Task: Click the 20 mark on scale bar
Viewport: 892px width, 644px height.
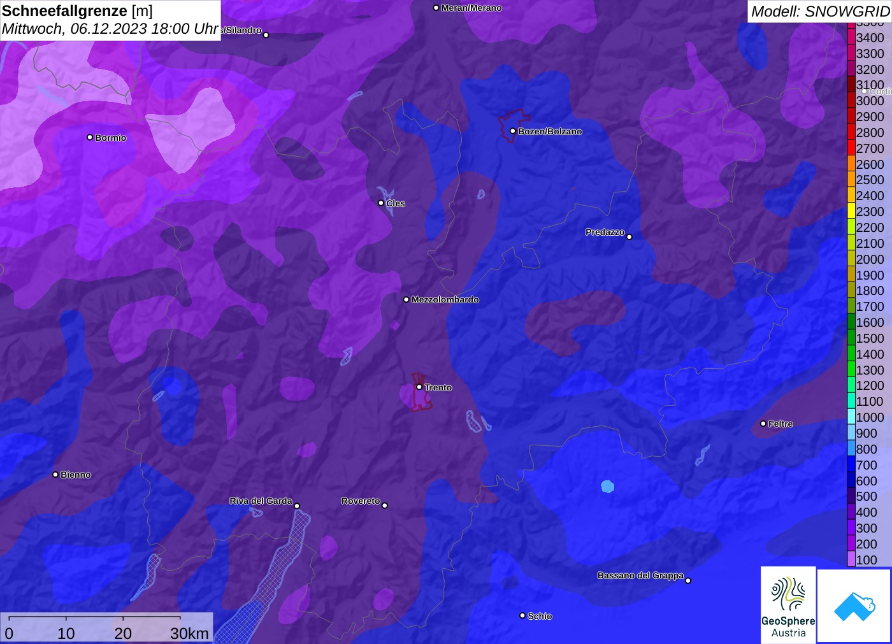Action: tap(123, 633)
